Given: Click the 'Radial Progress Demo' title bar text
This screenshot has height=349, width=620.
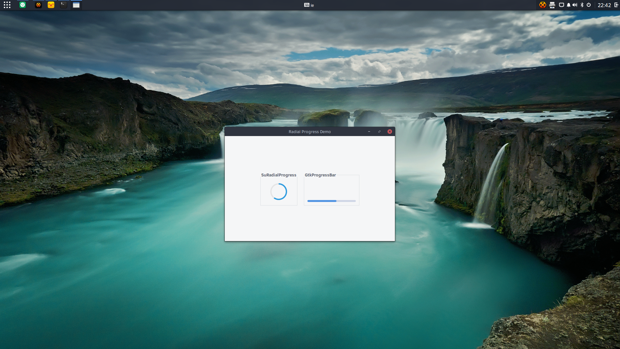Looking at the screenshot, I should tap(310, 132).
